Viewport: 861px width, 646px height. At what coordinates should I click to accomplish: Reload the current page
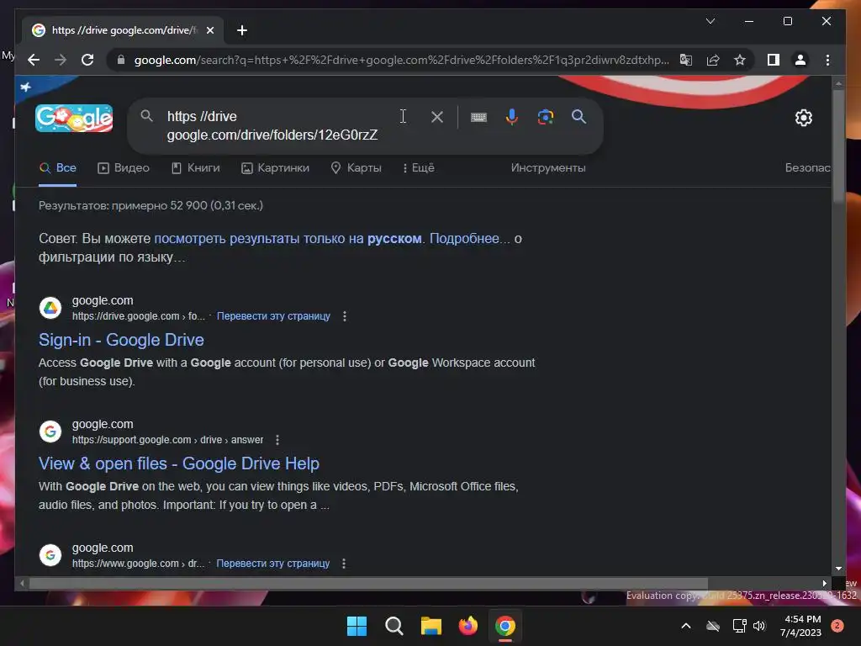(x=87, y=60)
